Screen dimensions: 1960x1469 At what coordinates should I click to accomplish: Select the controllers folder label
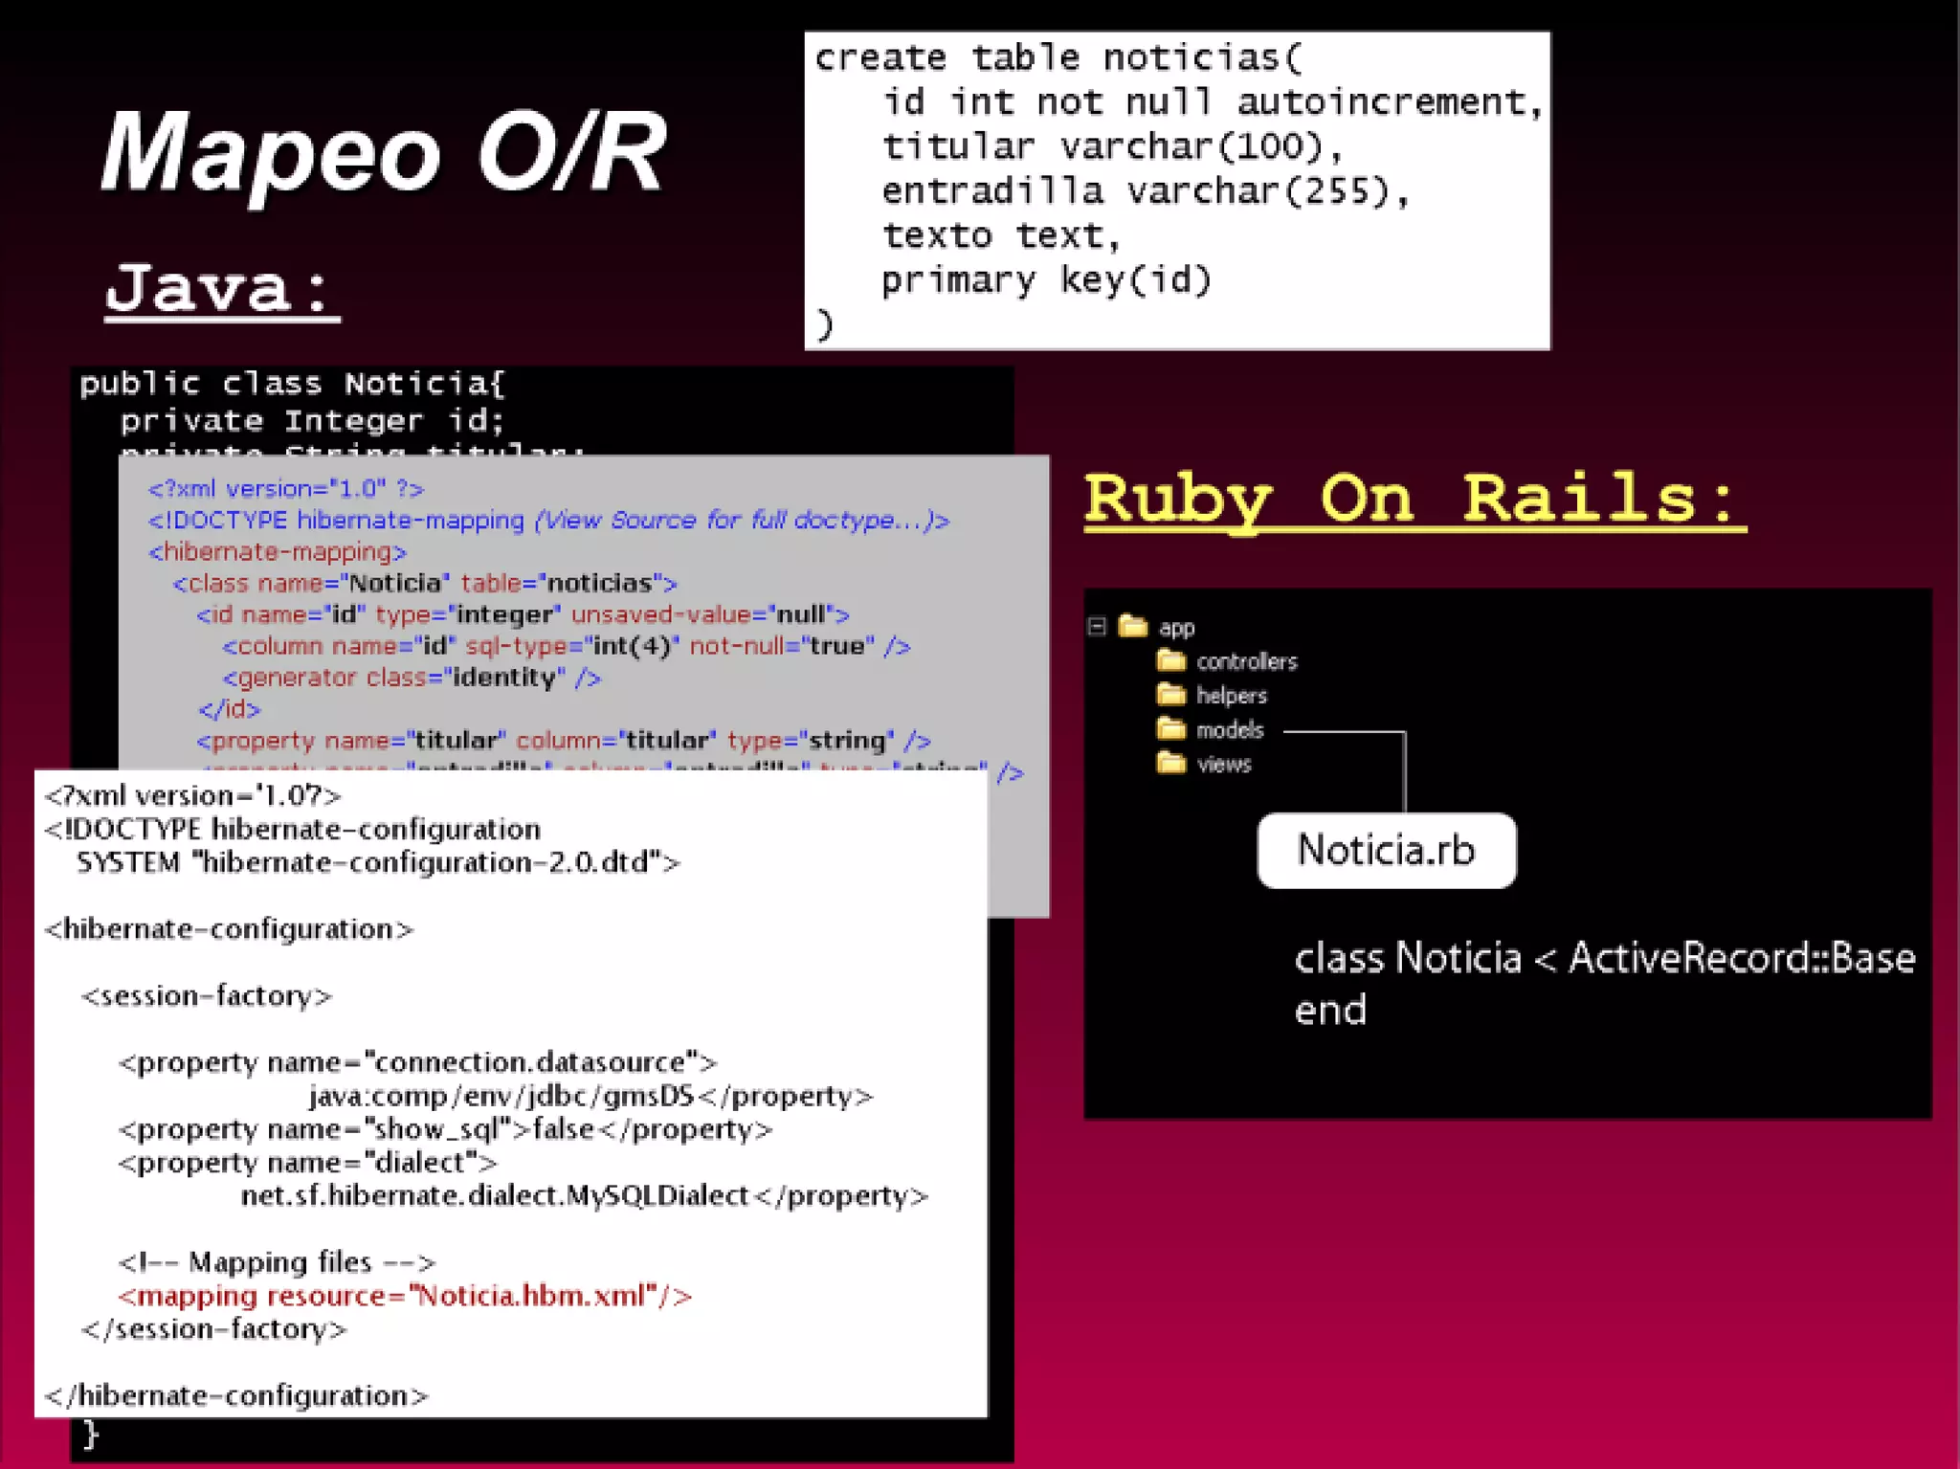point(1247,661)
